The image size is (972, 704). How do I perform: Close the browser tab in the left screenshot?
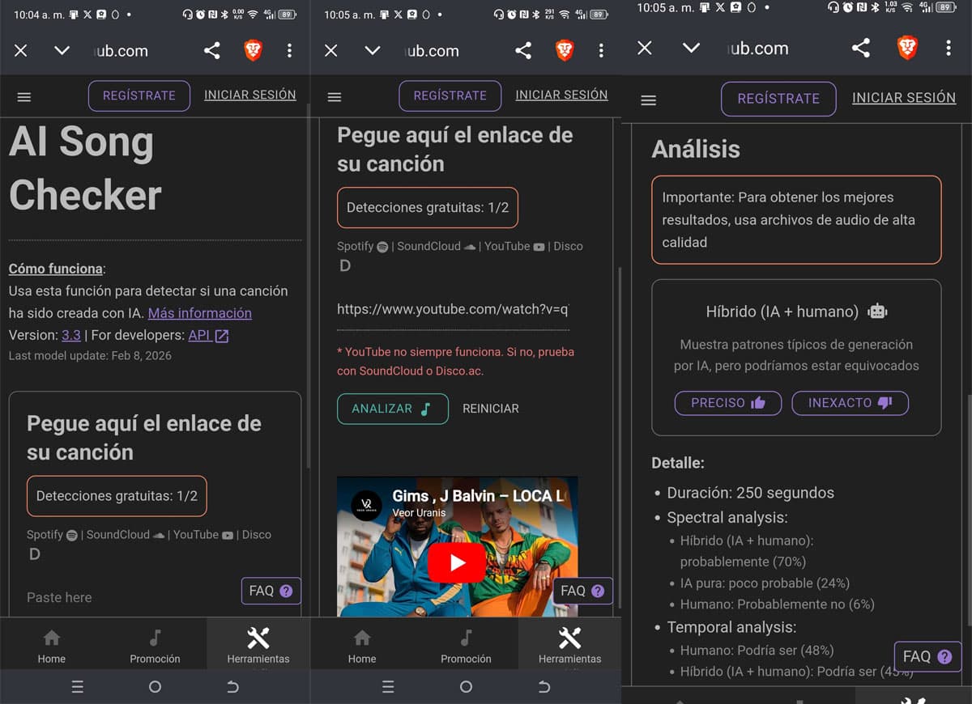21,51
